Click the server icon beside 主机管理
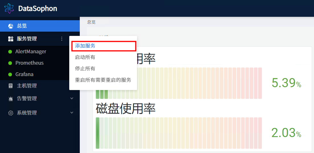314x153 pixels. click(x=11, y=86)
